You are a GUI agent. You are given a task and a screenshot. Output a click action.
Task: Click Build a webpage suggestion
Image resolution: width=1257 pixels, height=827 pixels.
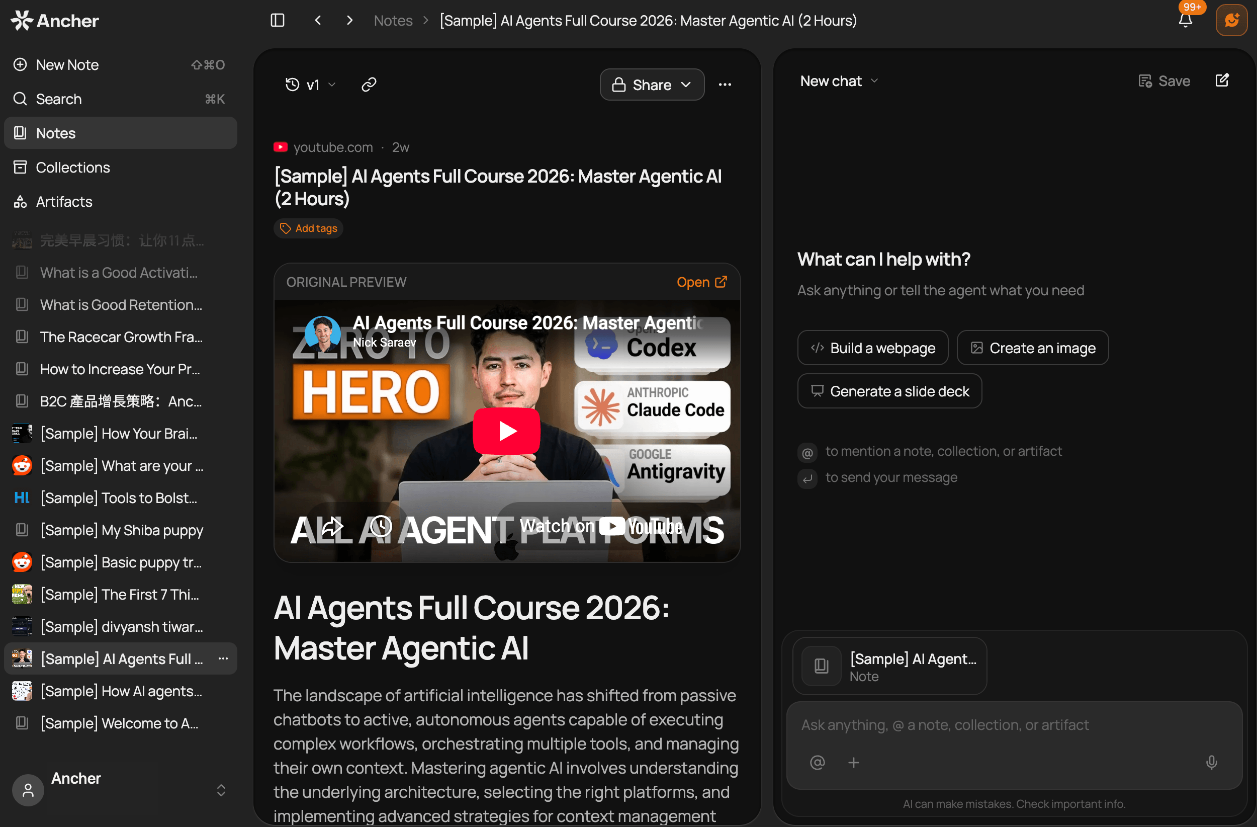click(x=872, y=348)
